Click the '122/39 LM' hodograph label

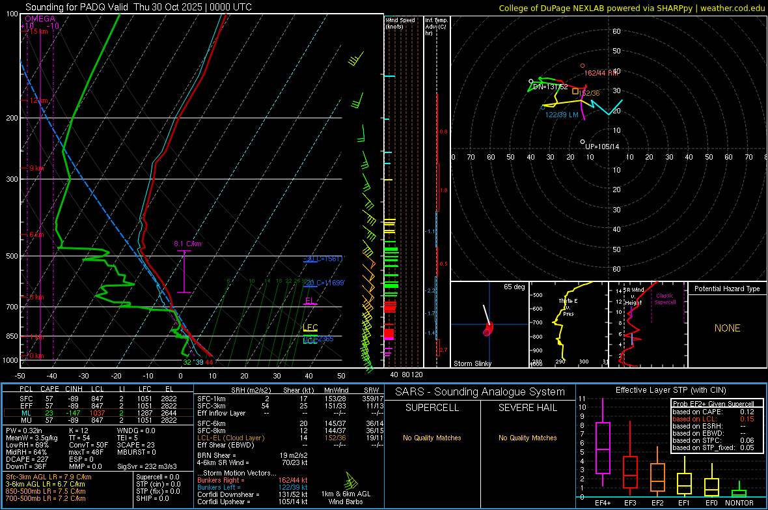point(562,115)
